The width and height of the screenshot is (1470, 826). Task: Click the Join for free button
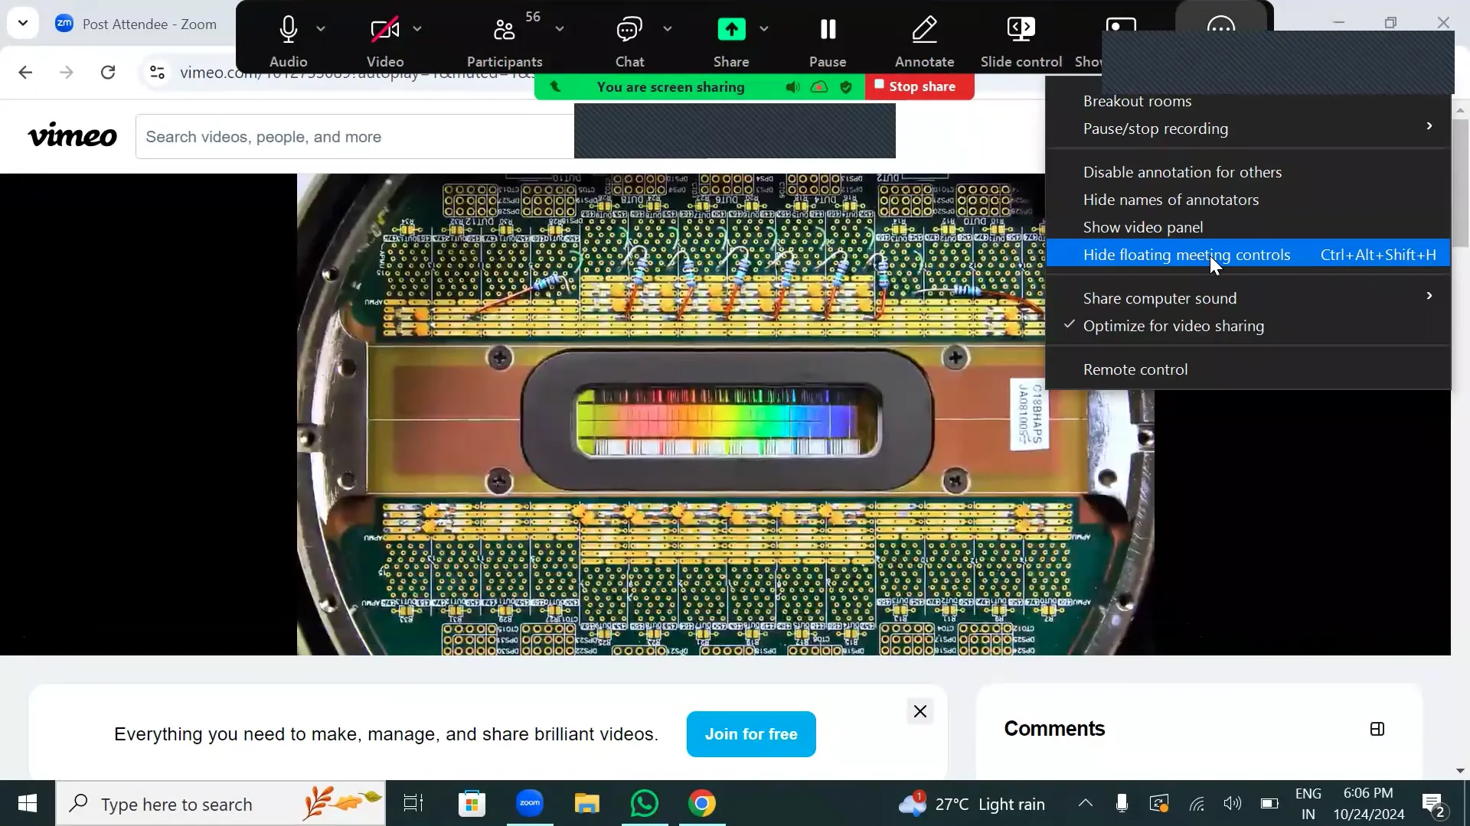click(x=750, y=734)
